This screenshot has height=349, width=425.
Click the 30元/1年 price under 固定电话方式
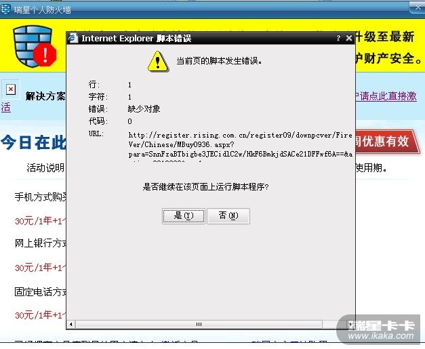tap(40, 315)
